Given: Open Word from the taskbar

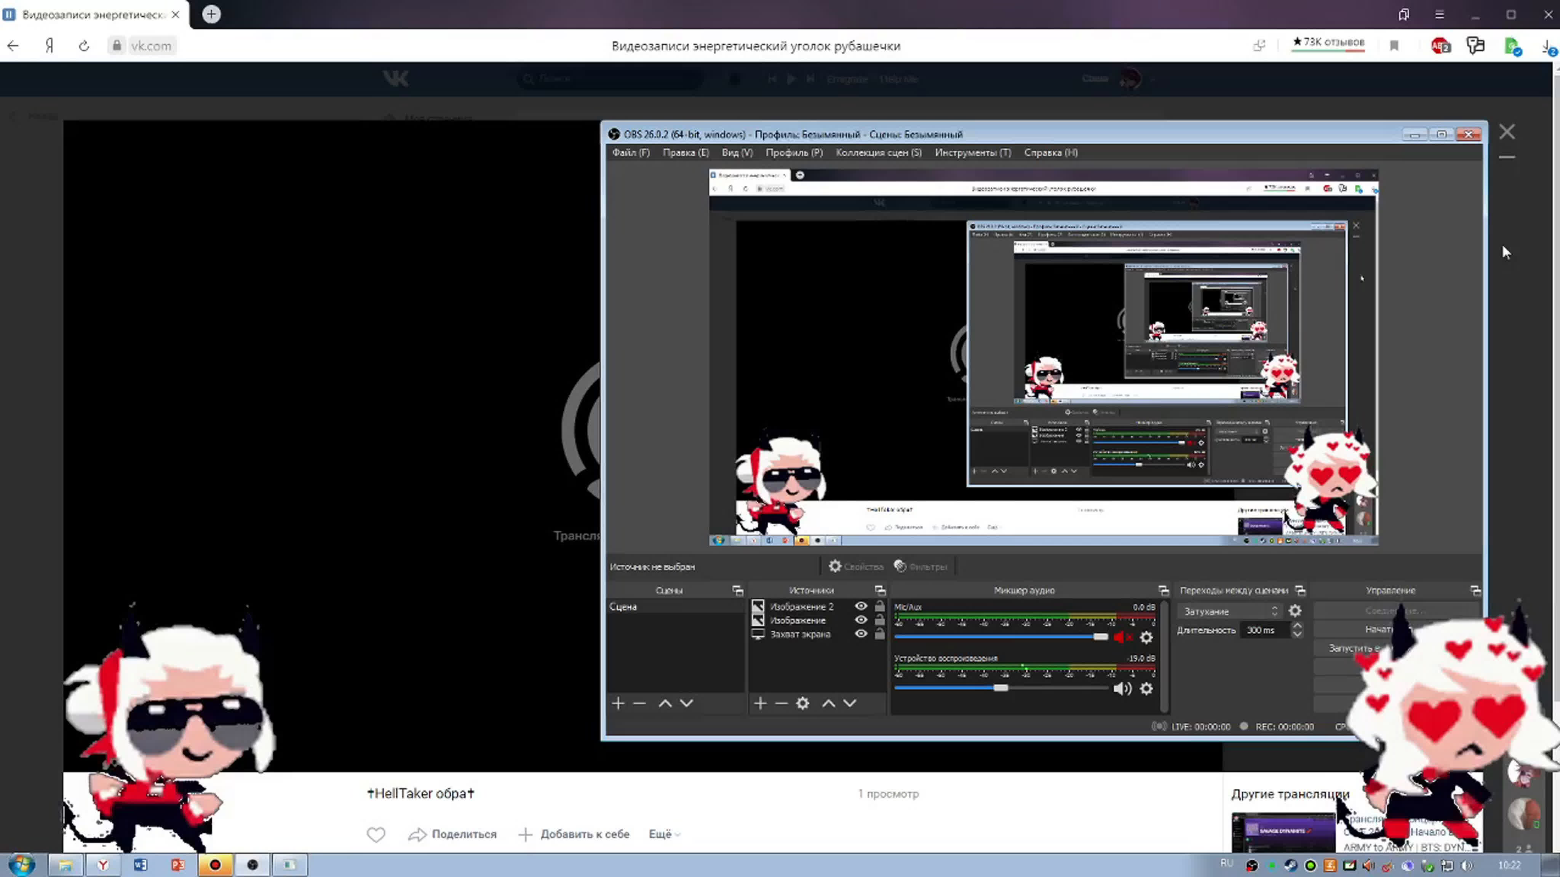Looking at the screenshot, I should [x=141, y=865].
